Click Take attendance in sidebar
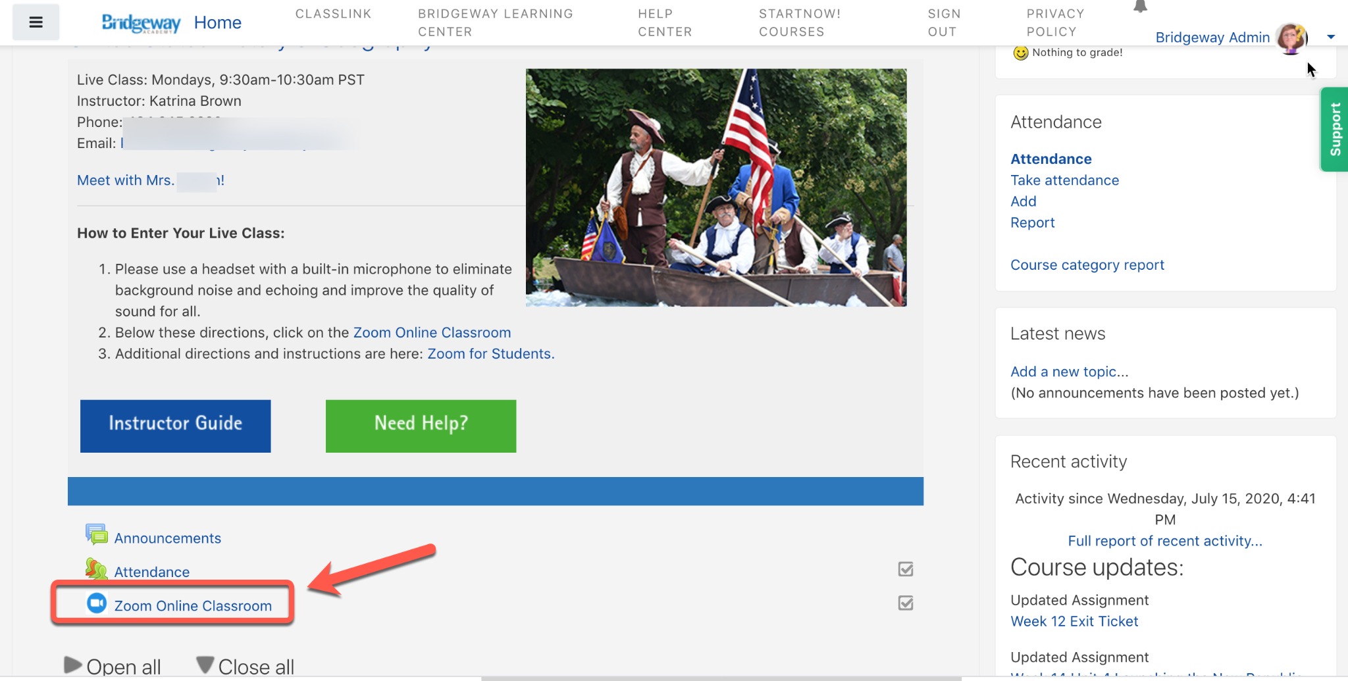1348x681 pixels. pos(1064,180)
